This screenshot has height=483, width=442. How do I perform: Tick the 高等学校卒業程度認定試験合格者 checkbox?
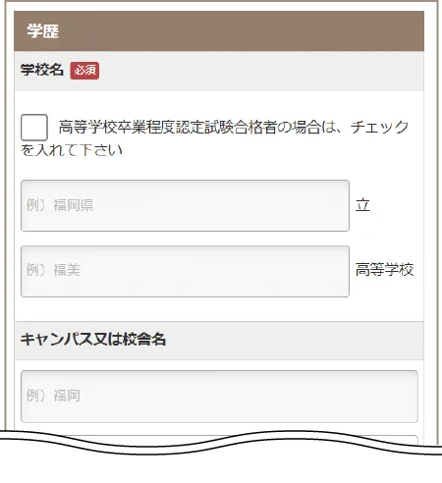click(x=34, y=128)
